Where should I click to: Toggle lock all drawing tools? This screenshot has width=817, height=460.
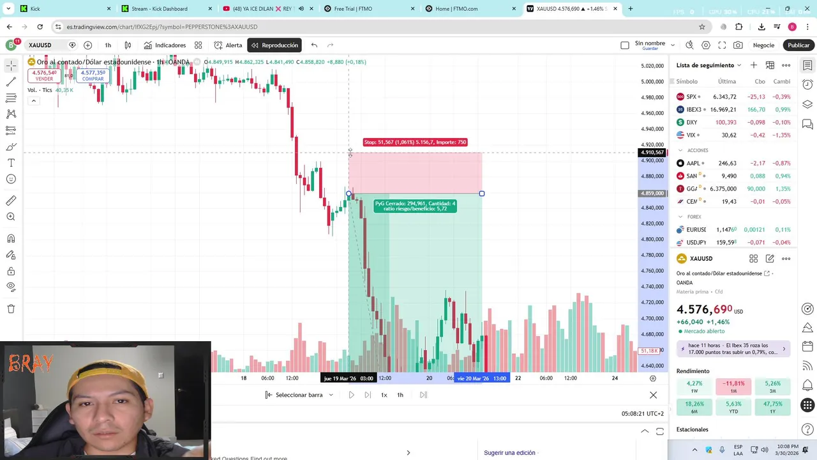point(11,271)
